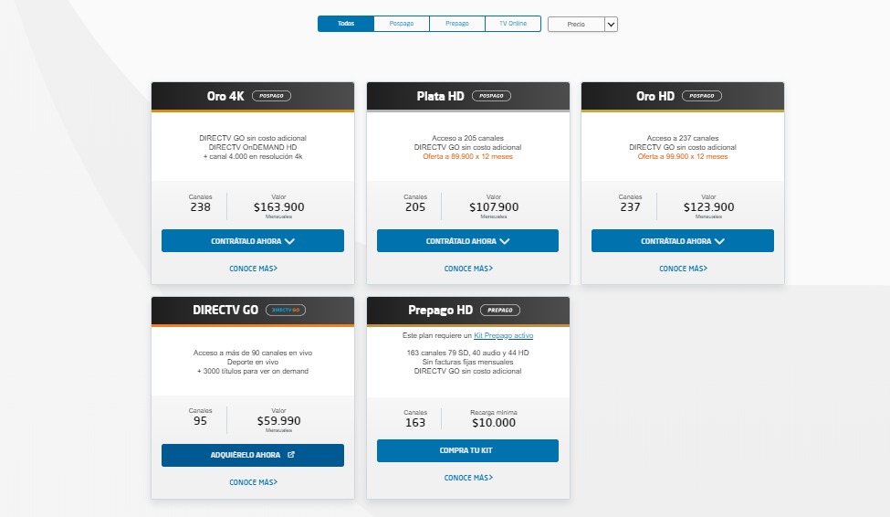Switch to the Pospago tab
890x517 pixels.
401,24
